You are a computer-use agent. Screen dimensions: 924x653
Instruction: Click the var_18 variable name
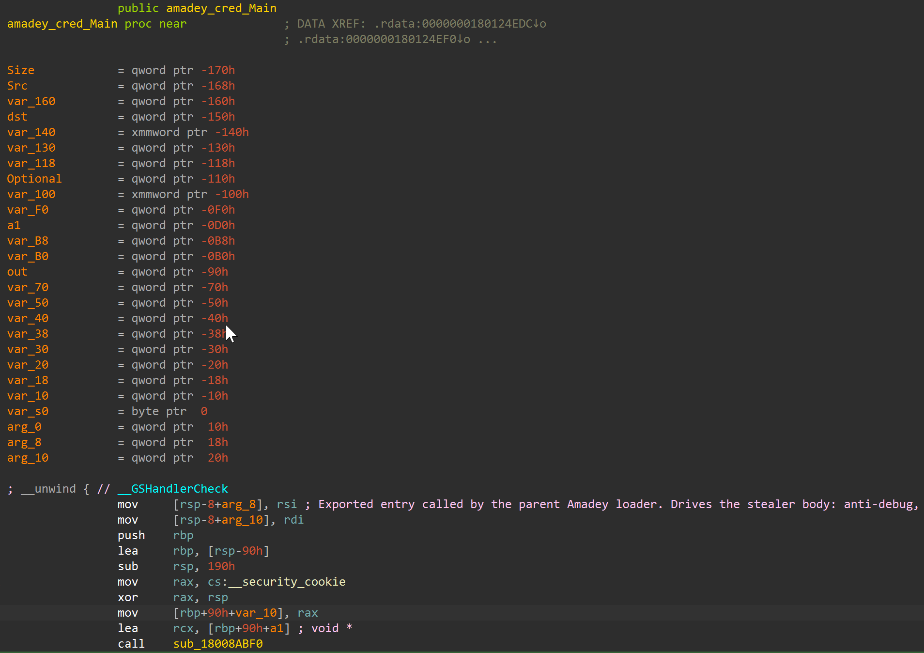pyautogui.click(x=28, y=380)
